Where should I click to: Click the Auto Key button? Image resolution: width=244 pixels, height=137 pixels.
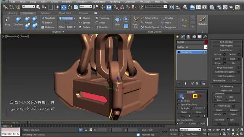click(174, 130)
